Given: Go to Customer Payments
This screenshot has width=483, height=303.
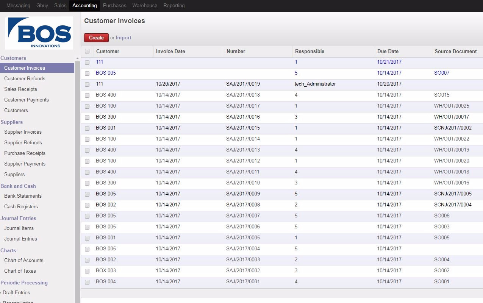Looking at the screenshot, I should pos(27,100).
